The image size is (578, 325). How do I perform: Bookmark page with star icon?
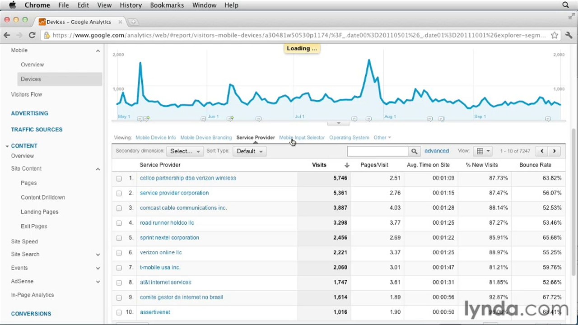[555, 35]
